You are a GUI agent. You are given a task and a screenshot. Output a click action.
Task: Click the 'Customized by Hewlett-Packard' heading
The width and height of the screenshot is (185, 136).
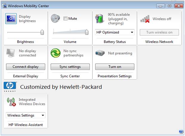pos(61,87)
